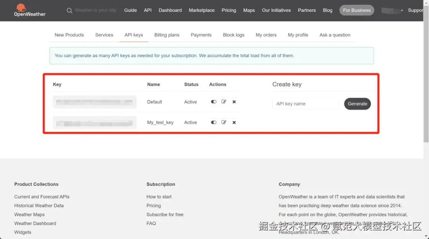Screen dimensions: 429x239
Task: Open Our Initiatives menu item
Action: (276, 10)
